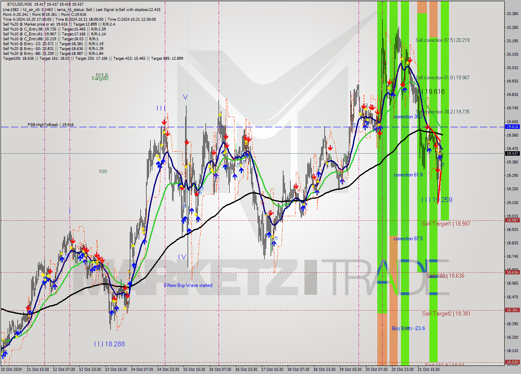
Task: Click 'Sell correction 87.5 | 20.219' label
Action: 442,40
